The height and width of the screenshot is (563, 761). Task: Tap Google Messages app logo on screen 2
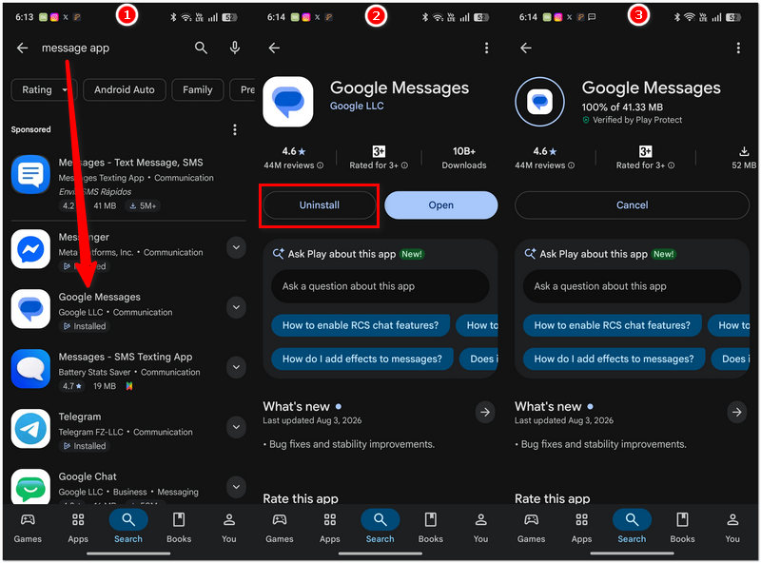click(288, 102)
